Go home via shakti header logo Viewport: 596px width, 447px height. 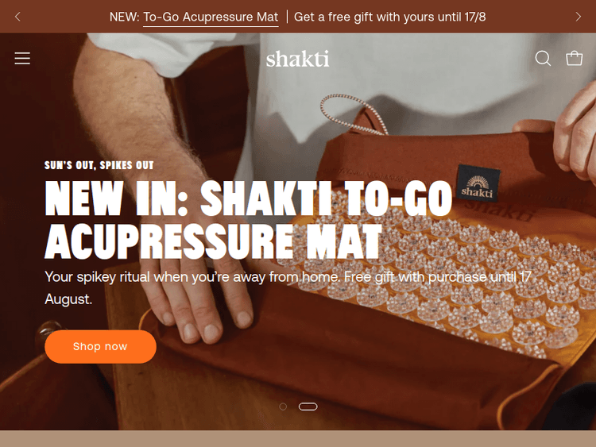298,59
